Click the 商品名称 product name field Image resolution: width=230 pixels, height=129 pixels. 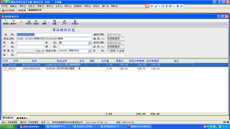coord(54,39)
